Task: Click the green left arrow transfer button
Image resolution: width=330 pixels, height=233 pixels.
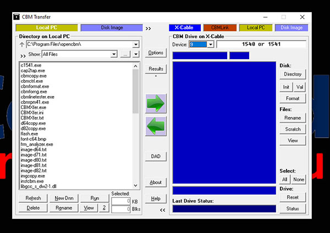Action: click(x=155, y=126)
